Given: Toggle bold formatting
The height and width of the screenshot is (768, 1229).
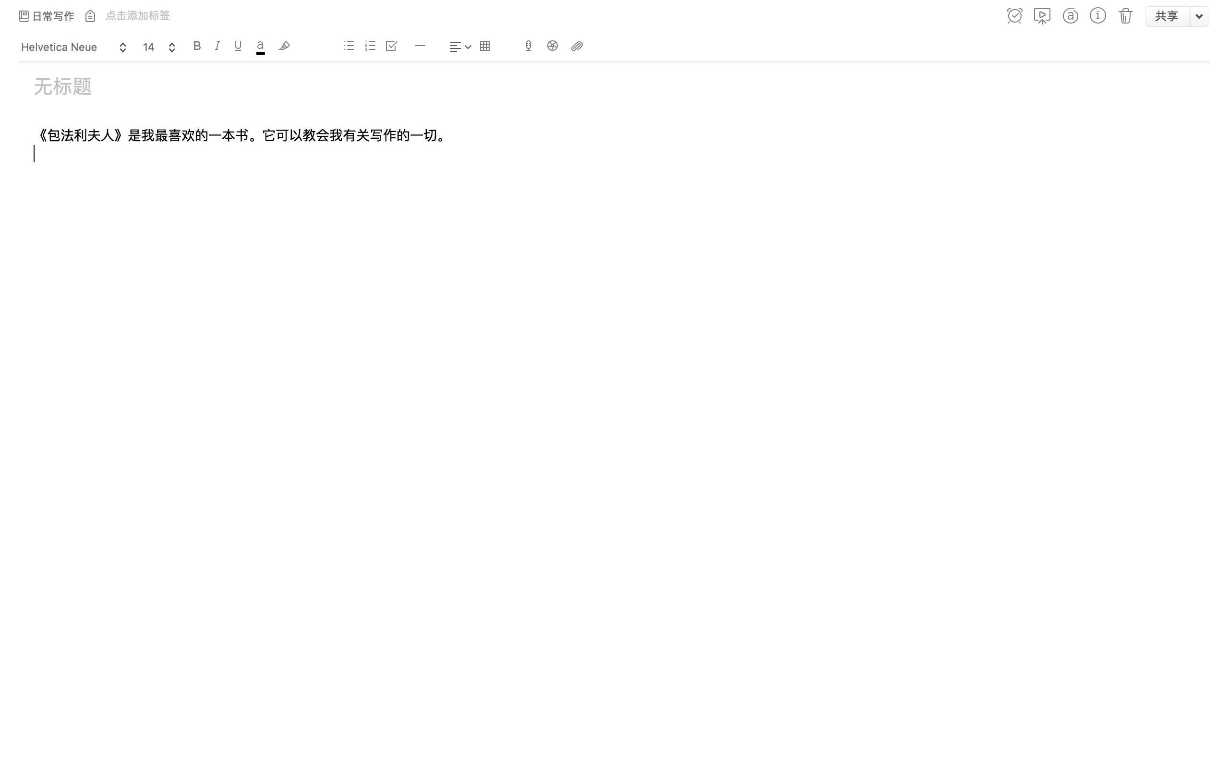Looking at the screenshot, I should [197, 46].
